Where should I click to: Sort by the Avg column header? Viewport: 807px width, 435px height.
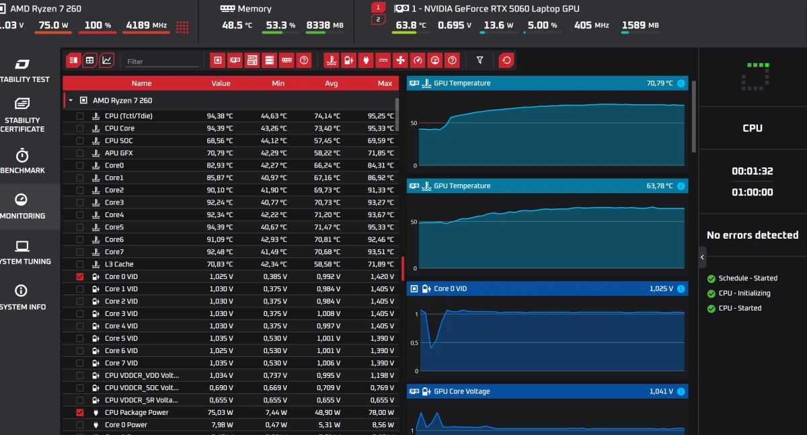click(x=331, y=83)
